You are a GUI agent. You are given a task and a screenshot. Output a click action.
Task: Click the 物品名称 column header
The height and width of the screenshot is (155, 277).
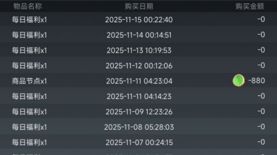28,6
